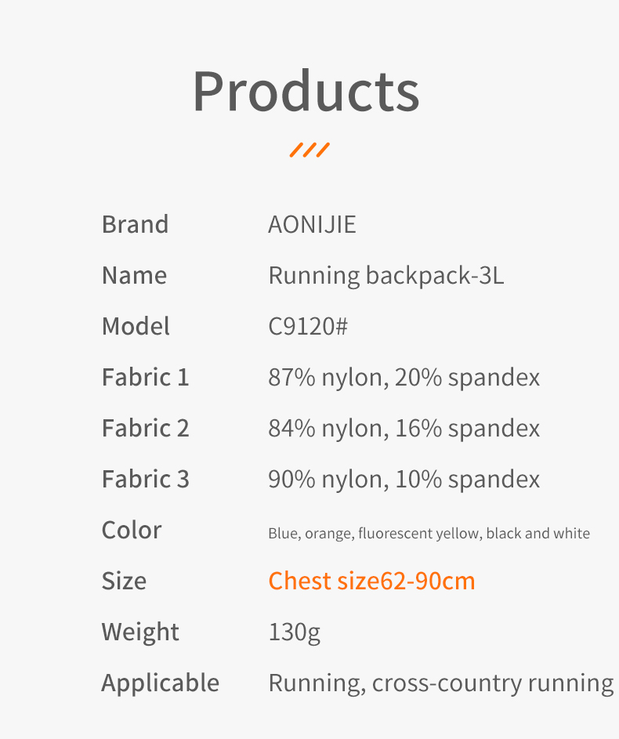The image size is (619, 739).
Task: Click the Products heading
Action: point(306,92)
